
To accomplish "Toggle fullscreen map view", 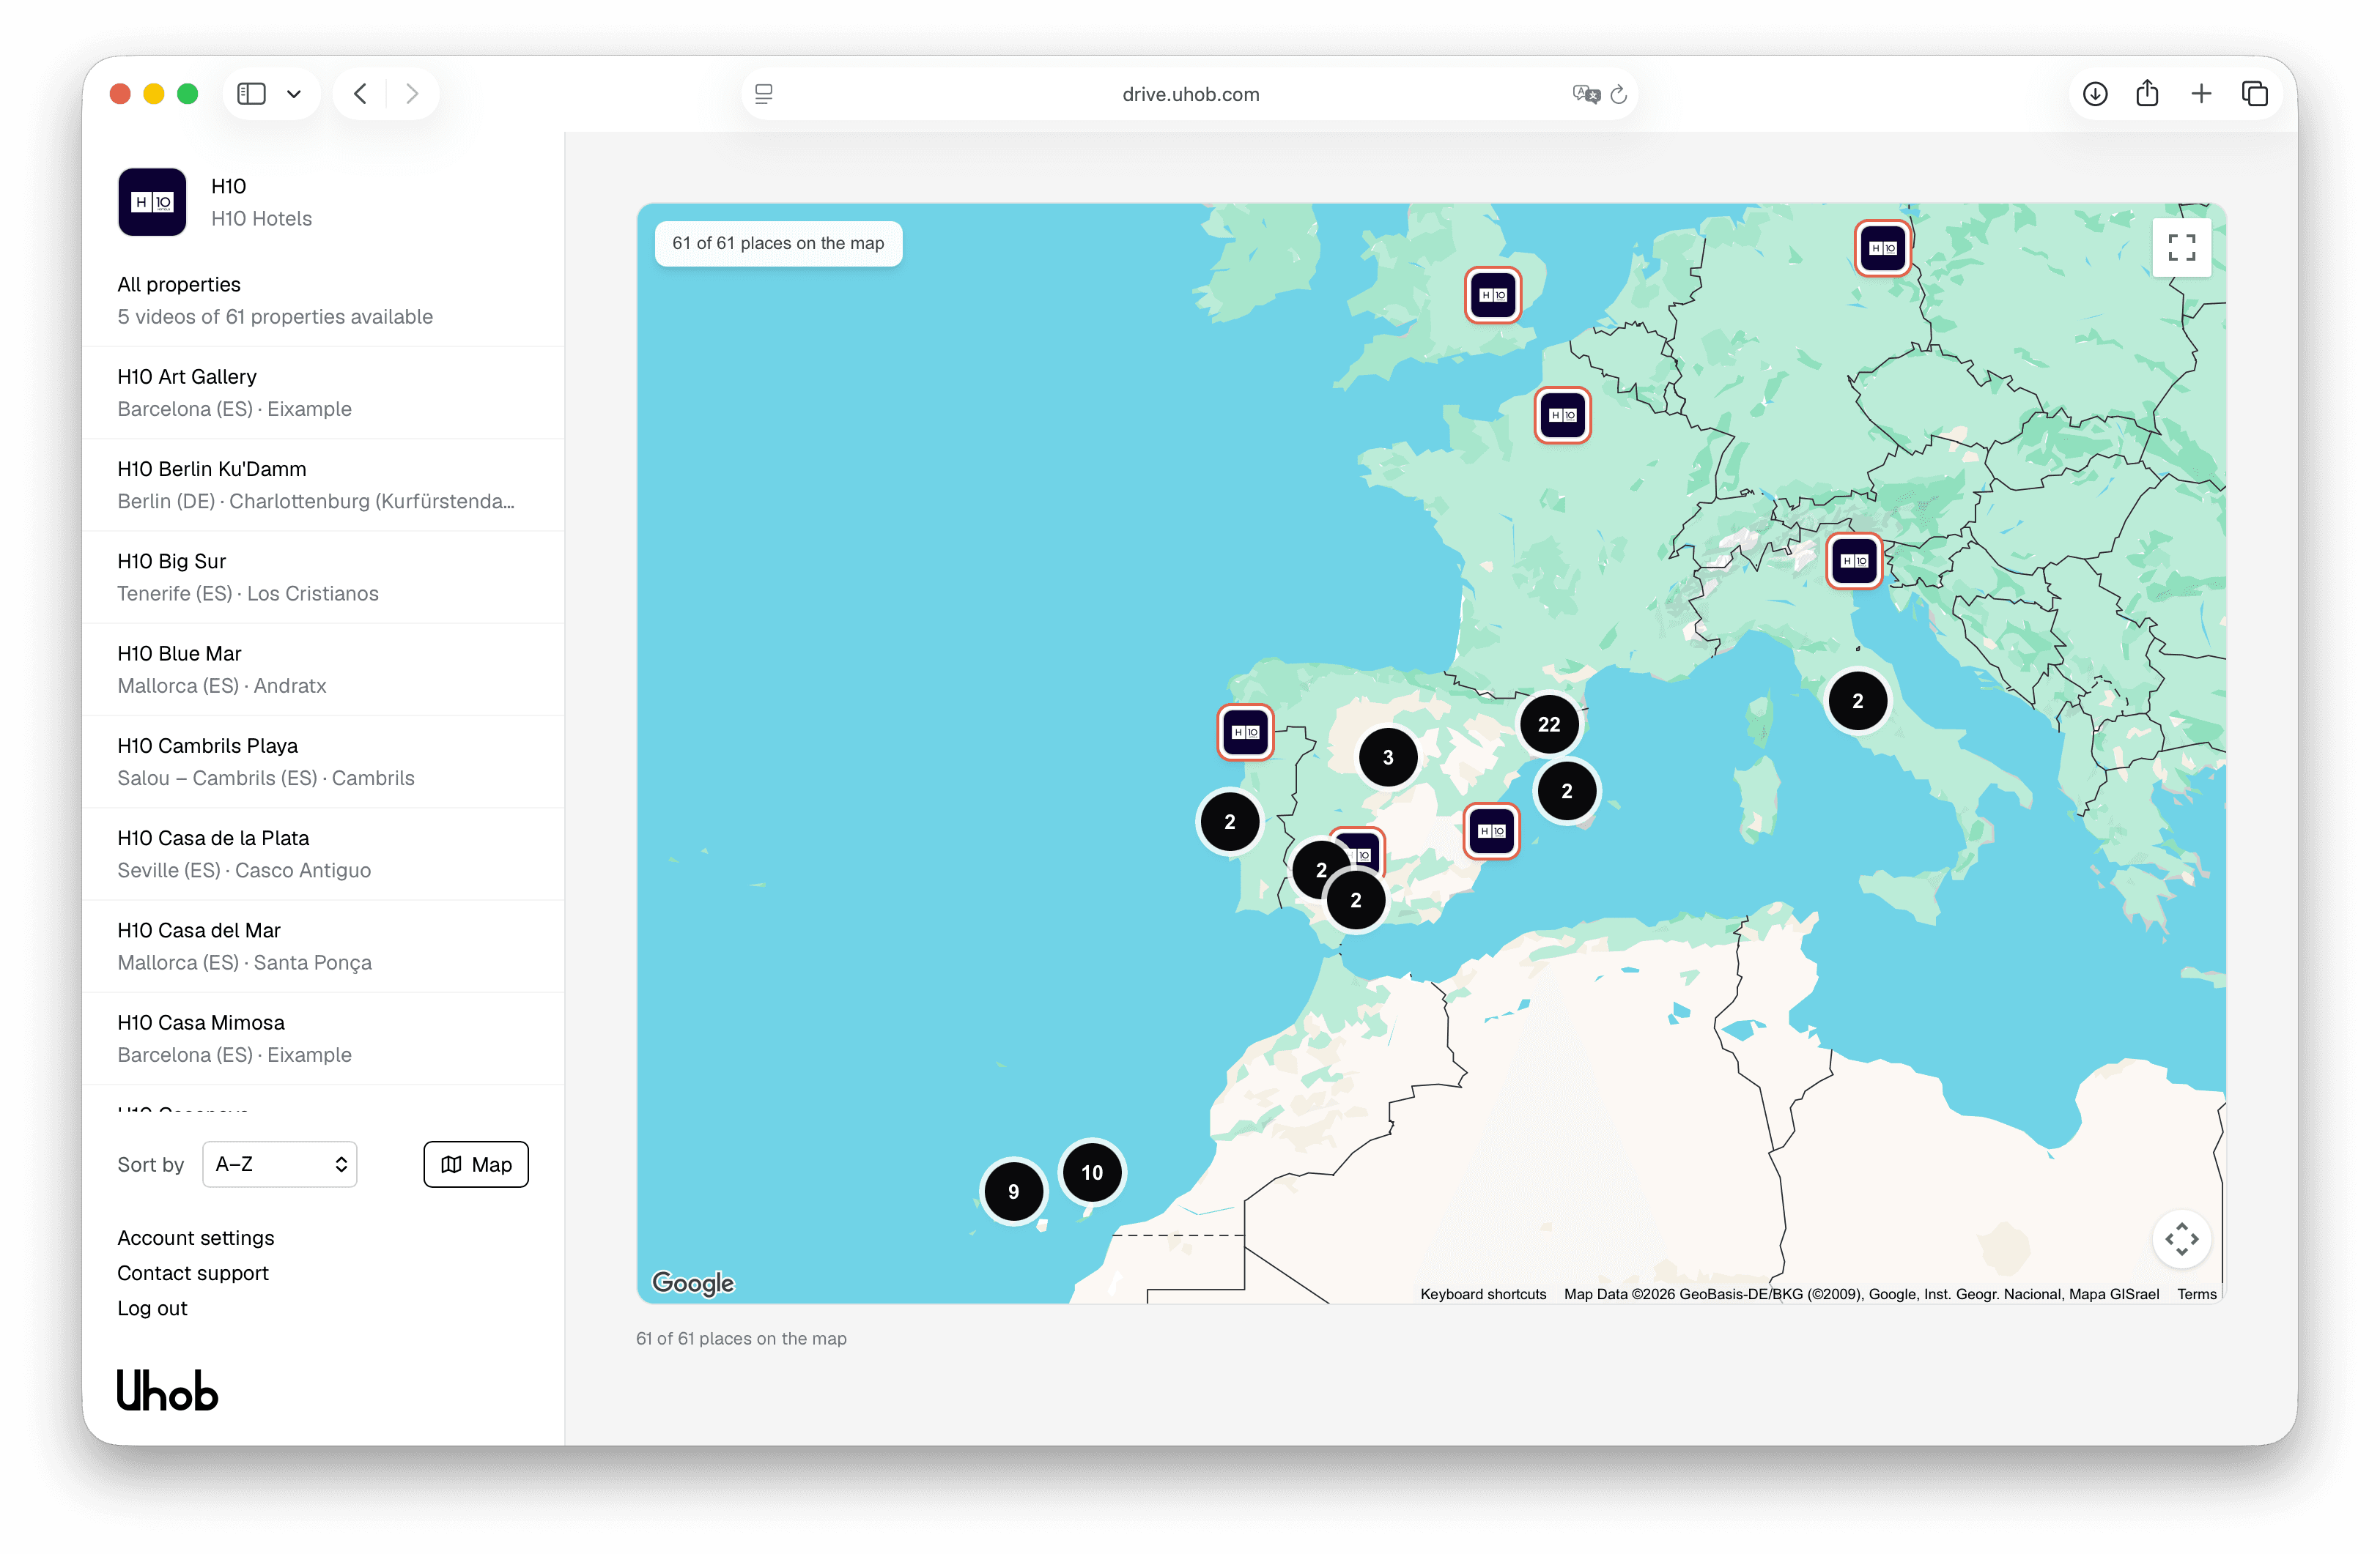I will tap(2181, 247).
